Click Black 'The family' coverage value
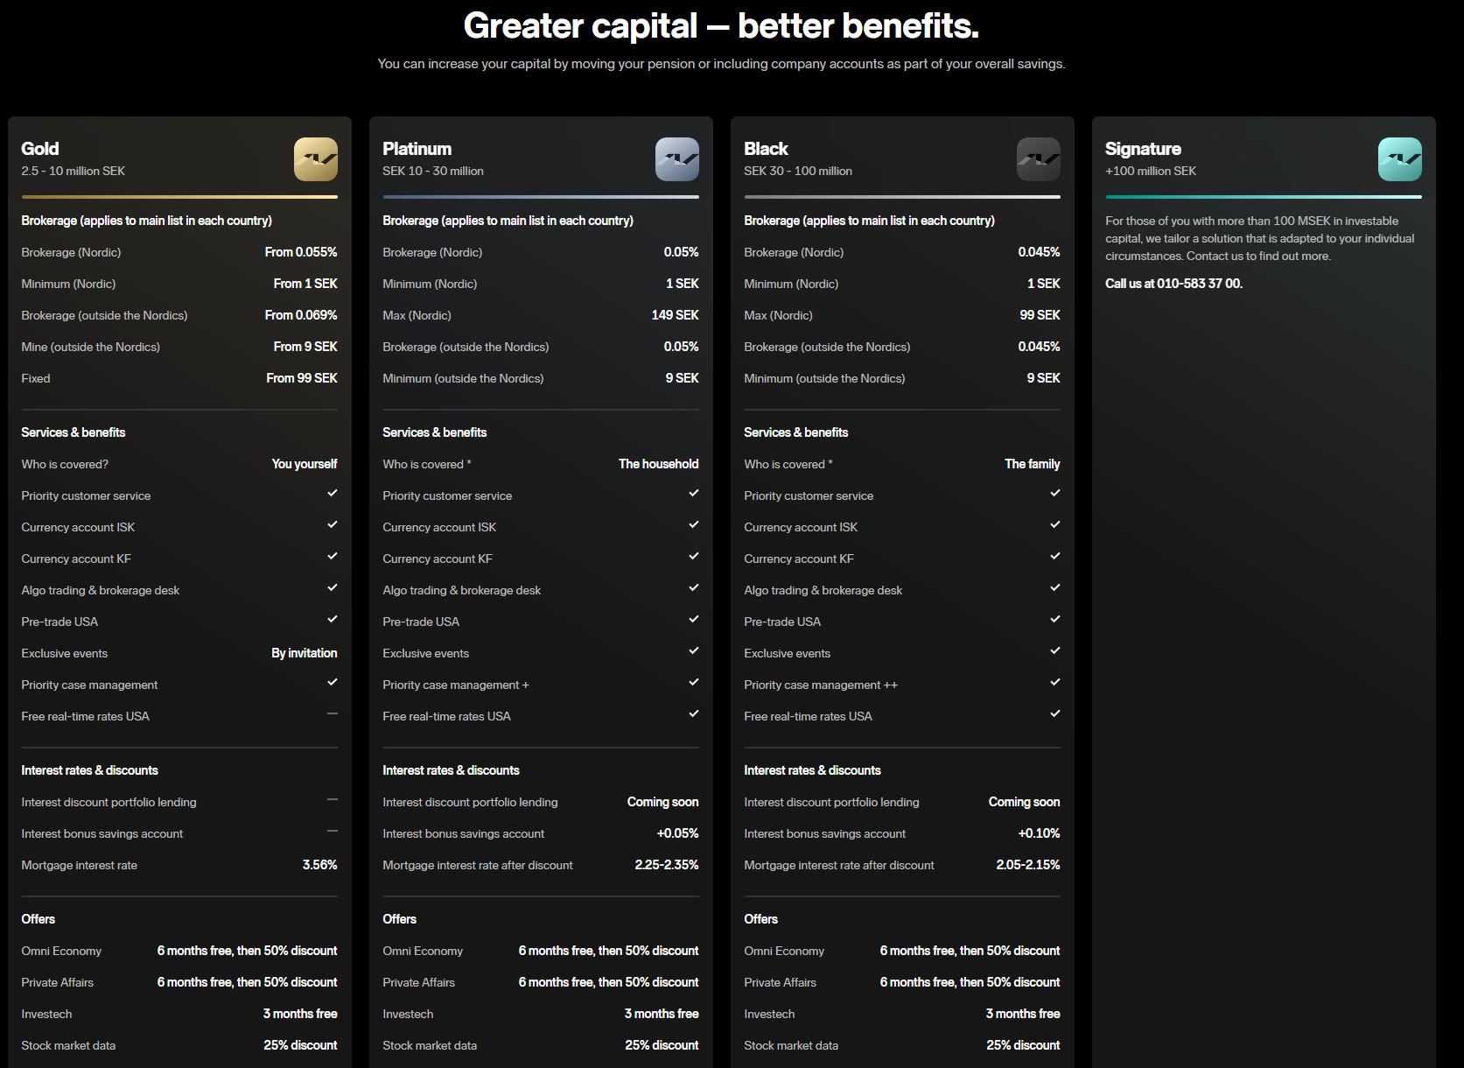Screen dimensions: 1464x1068 (x=1033, y=464)
